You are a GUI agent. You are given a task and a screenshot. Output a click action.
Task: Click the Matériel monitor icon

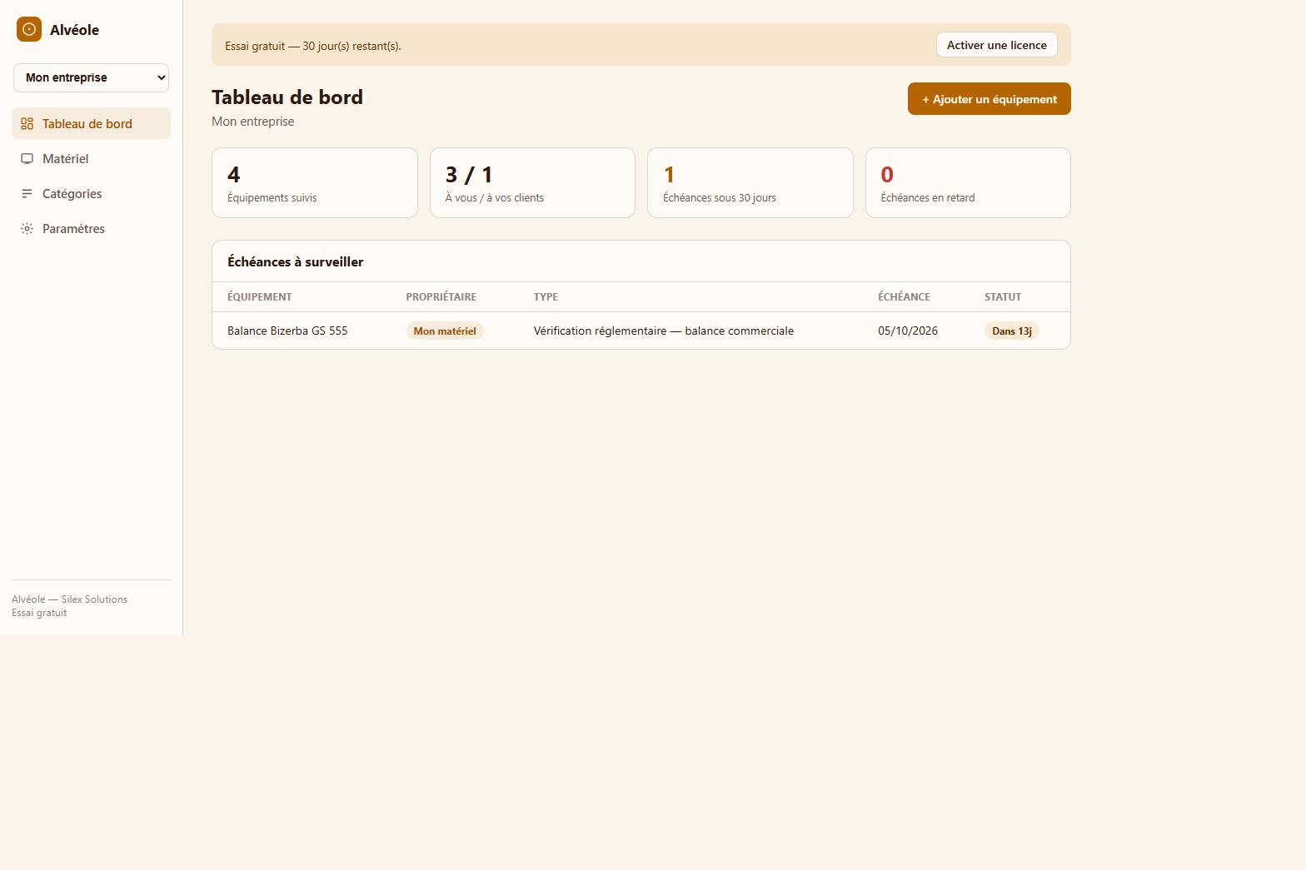27,159
